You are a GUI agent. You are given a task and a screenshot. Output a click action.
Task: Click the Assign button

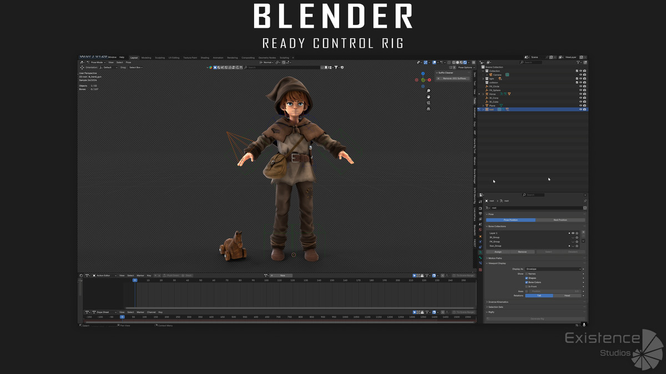coord(498,252)
